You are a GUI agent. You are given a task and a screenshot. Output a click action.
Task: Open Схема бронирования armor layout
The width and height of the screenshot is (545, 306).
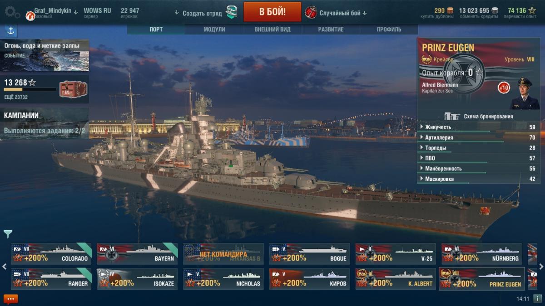(x=479, y=116)
